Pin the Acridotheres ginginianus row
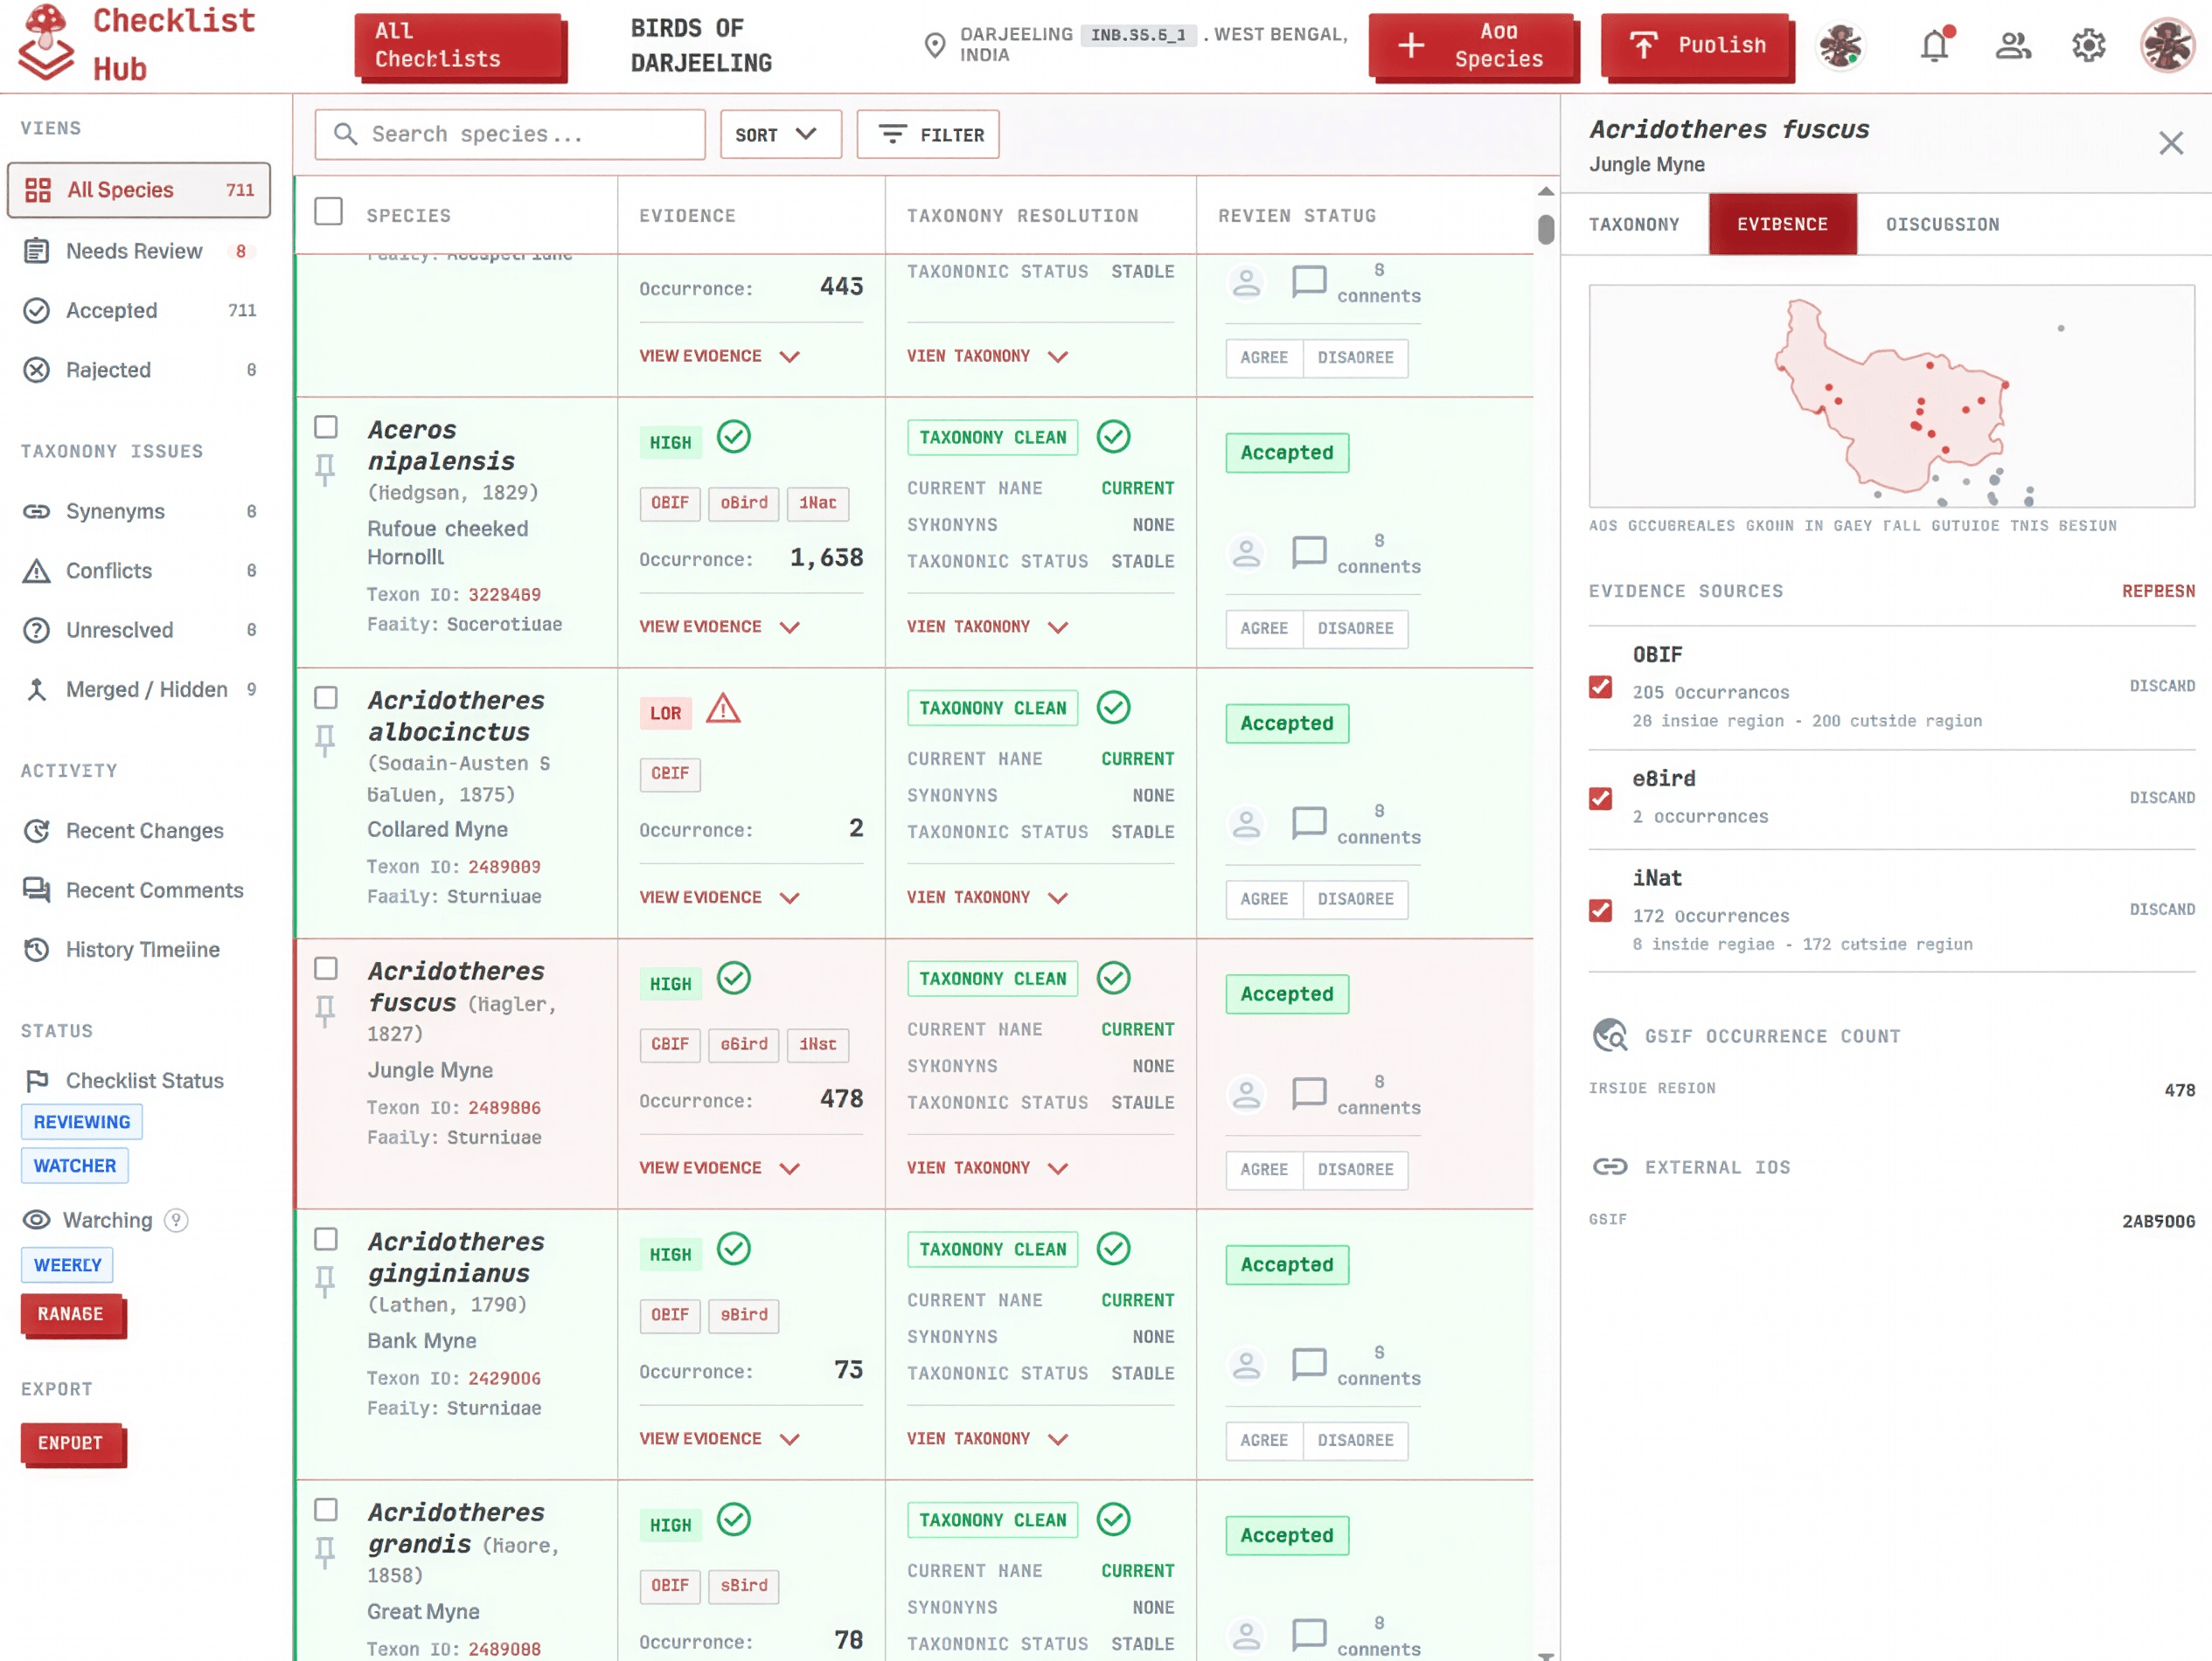This screenshot has width=2212, height=1661. (325, 1282)
